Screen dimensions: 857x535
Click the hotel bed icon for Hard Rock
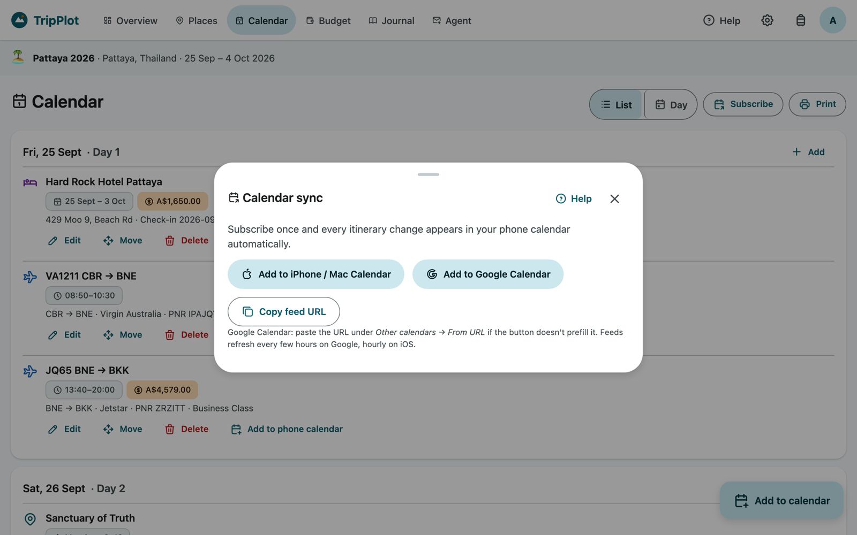point(30,182)
